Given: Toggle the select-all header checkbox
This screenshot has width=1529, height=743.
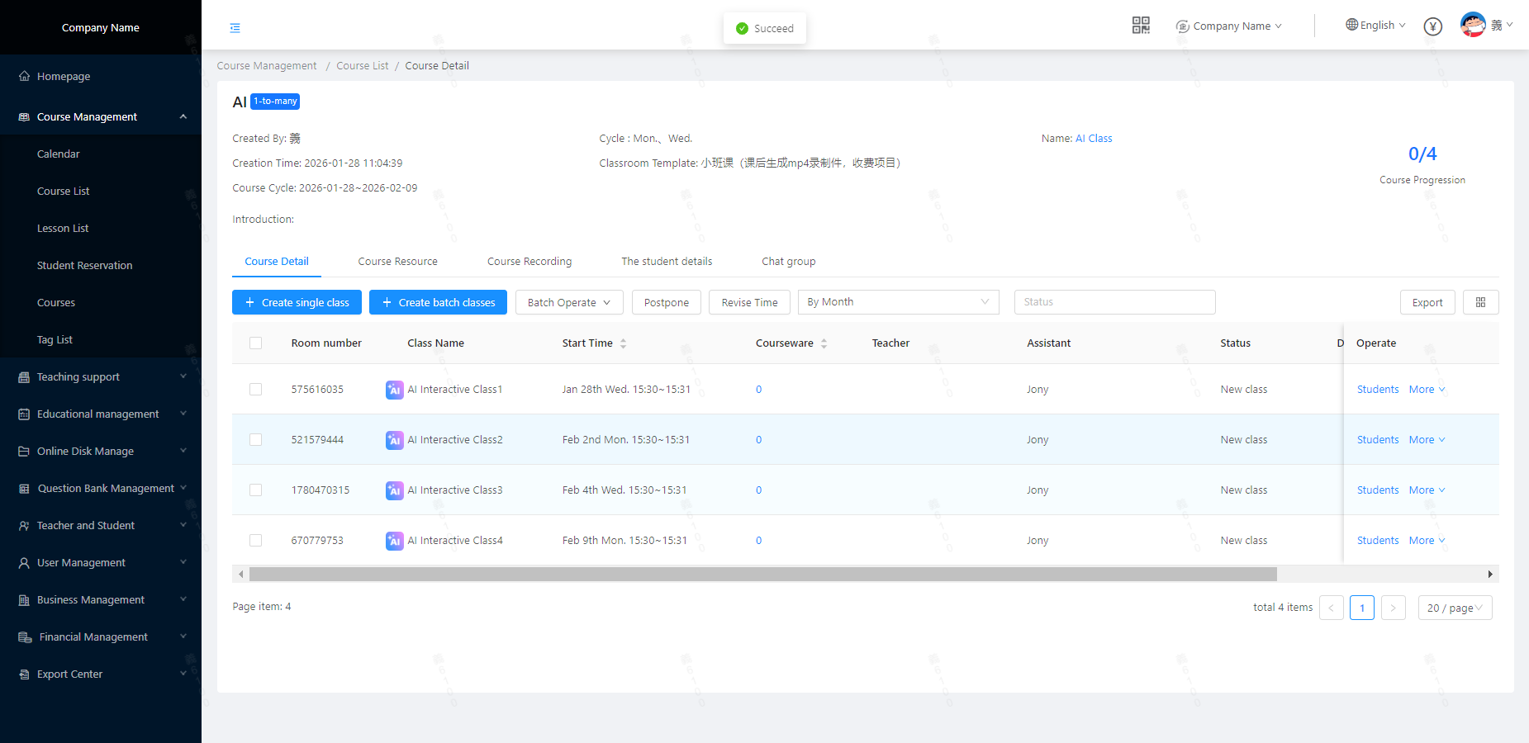Looking at the screenshot, I should (x=256, y=343).
